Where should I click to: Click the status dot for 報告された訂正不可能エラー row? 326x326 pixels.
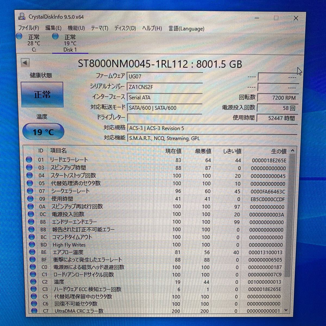point(32,230)
